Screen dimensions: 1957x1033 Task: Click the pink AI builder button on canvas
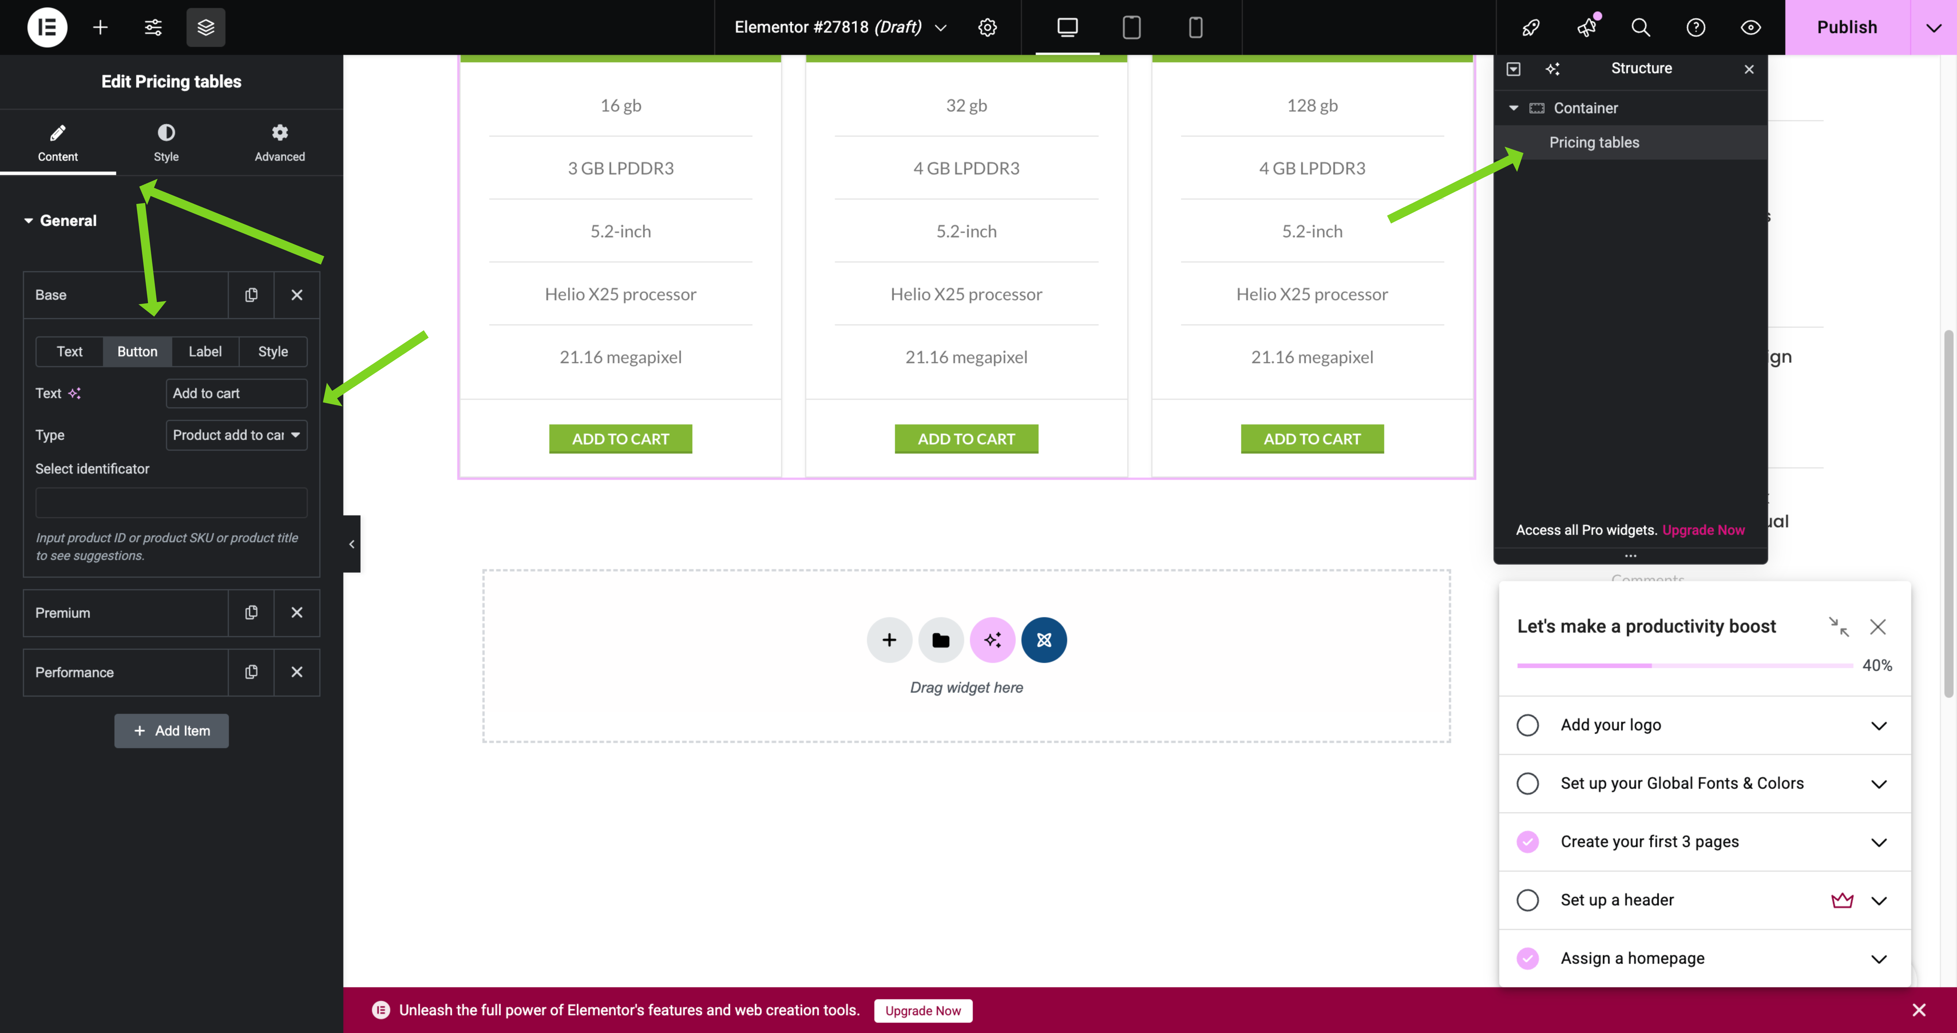point(993,640)
